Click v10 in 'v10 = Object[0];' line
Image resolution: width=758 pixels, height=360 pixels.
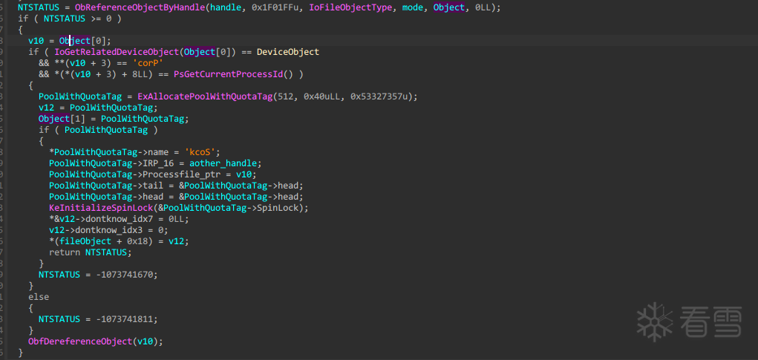click(x=36, y=41)
